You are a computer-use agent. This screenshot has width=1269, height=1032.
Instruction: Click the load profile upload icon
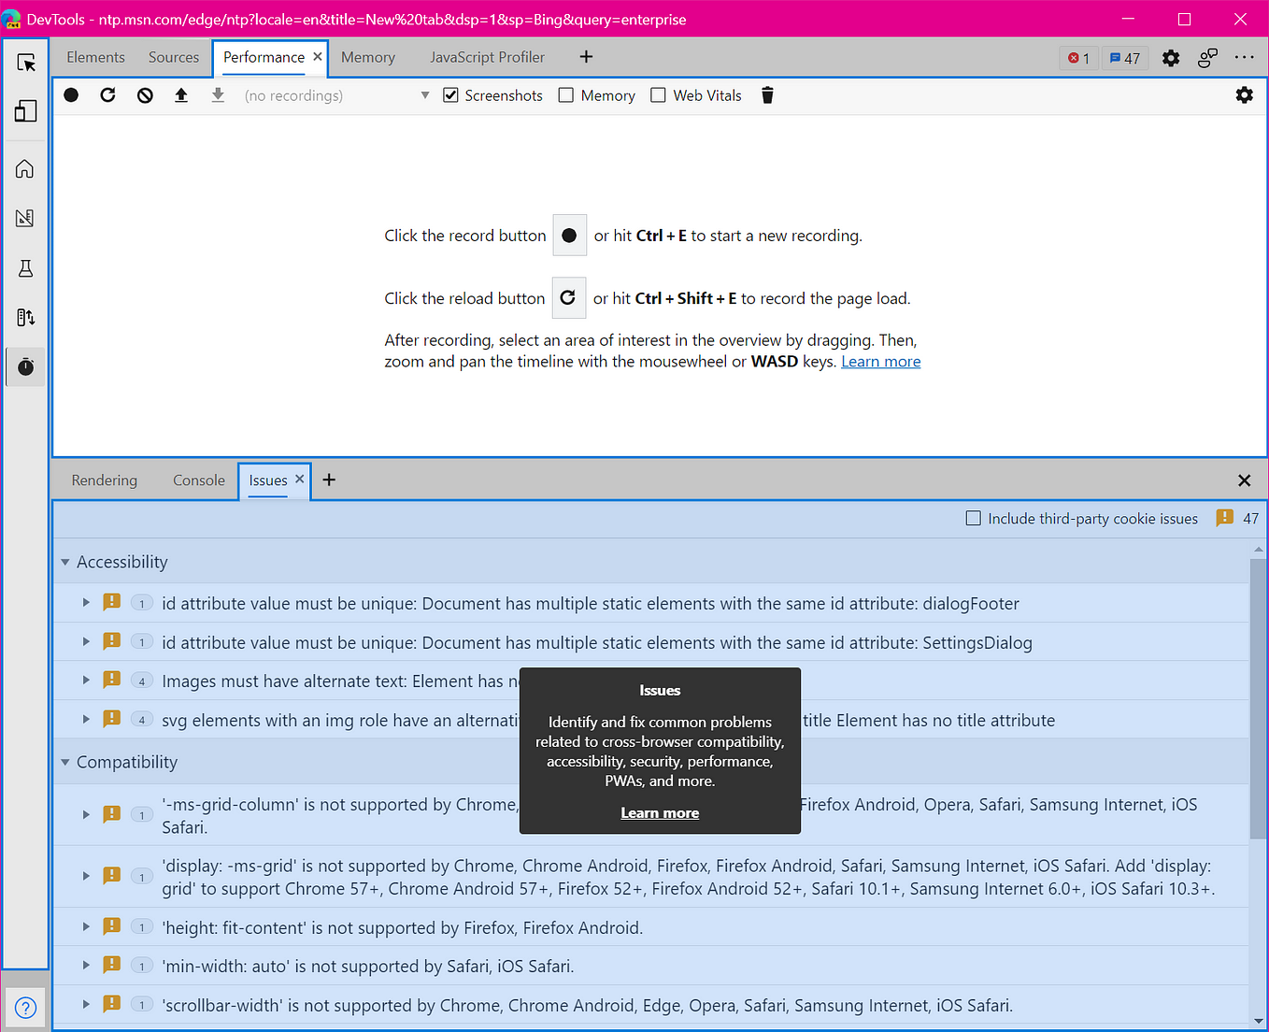point(181,95)
